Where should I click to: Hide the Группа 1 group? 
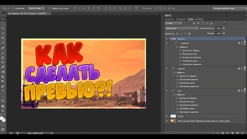point(167,39)
